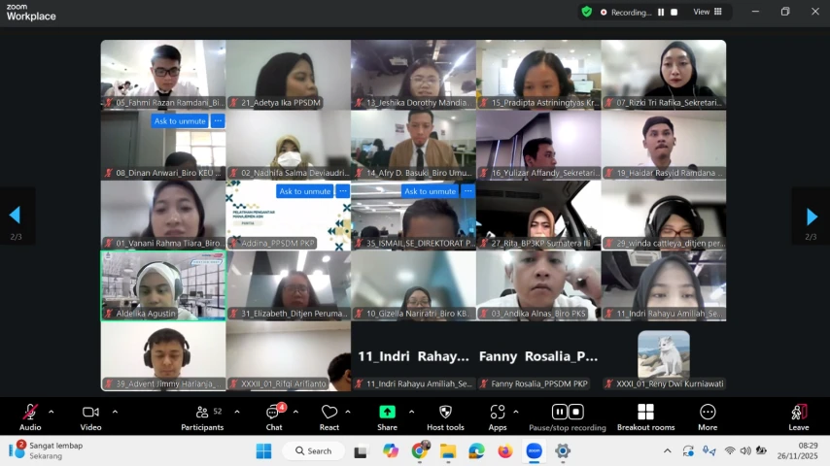Open the weather widget Sangat lembap
The height and width of the screenshot is (466, 830).
[47, 450]
